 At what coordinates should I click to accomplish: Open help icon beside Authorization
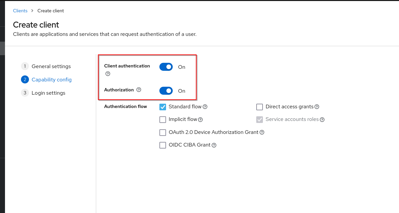(139, 90)
